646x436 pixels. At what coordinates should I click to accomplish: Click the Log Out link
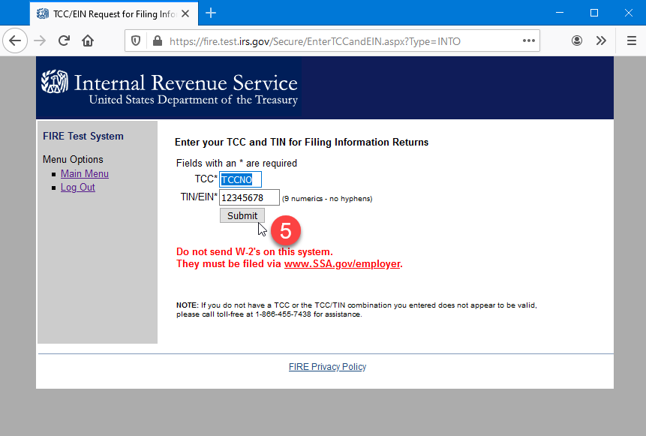pos(78,188)
